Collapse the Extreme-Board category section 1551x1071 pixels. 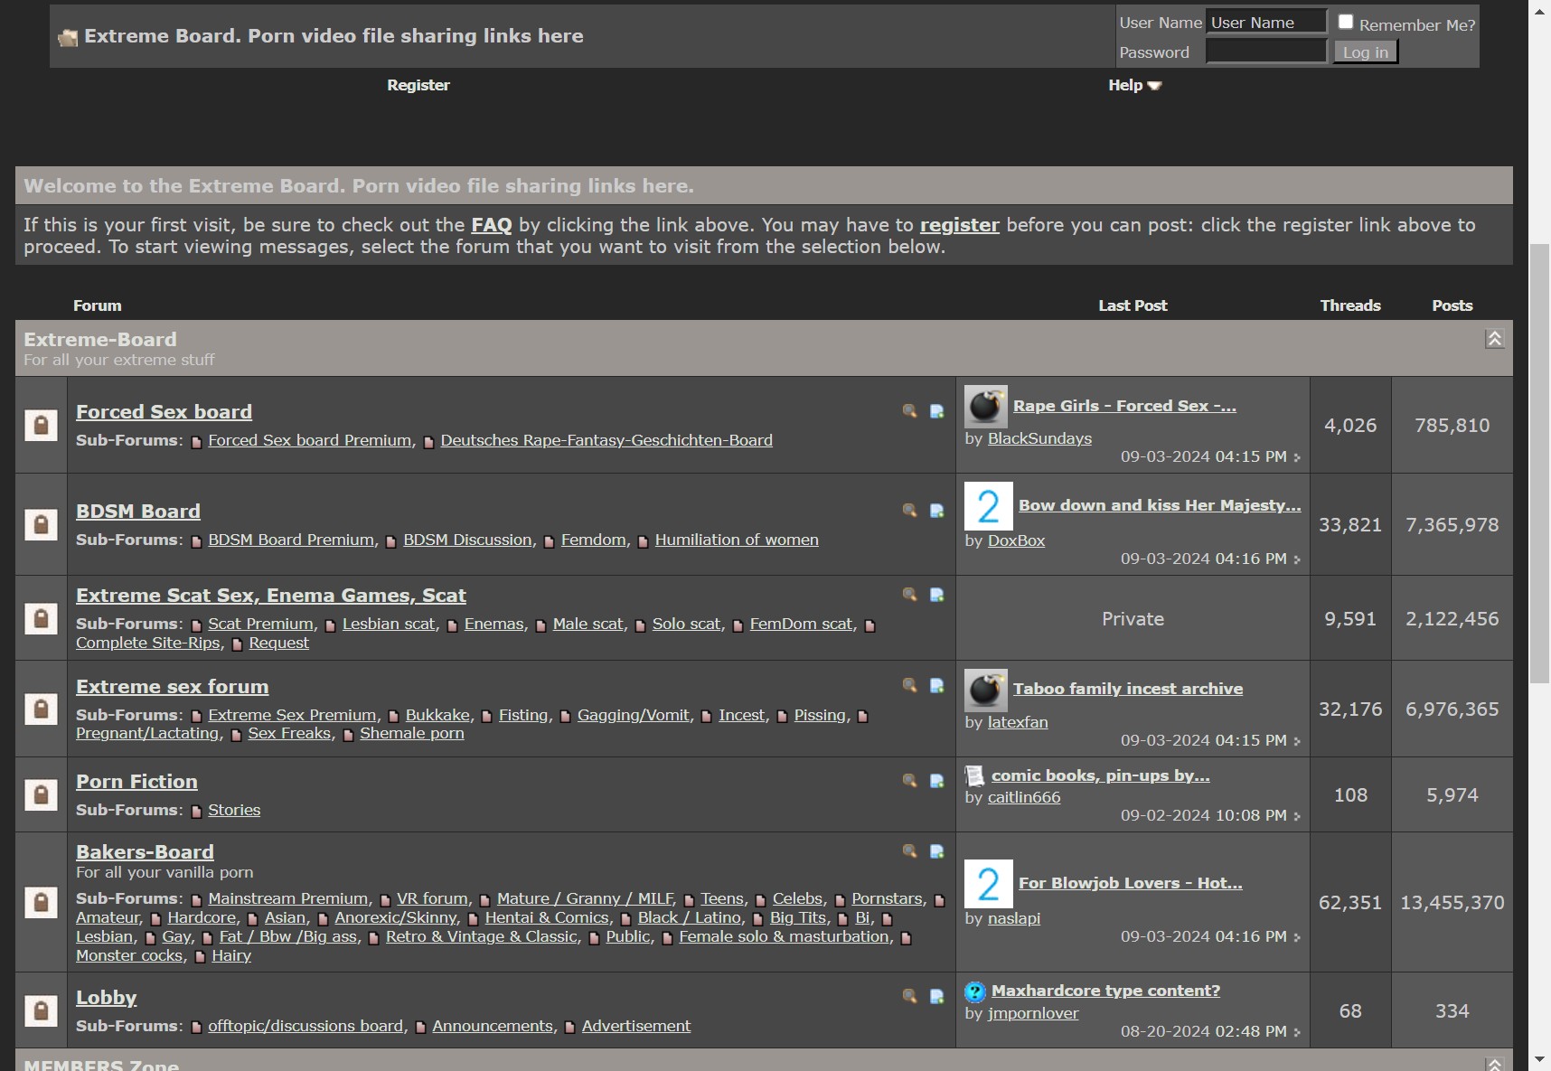coord(1495,339)
